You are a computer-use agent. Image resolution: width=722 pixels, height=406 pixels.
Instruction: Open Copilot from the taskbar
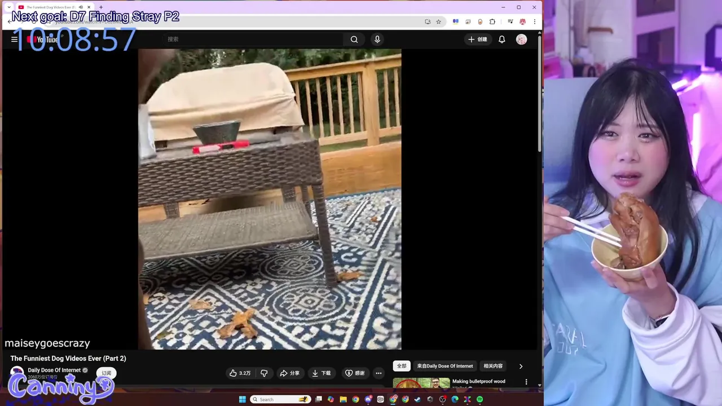click(331, 399)
